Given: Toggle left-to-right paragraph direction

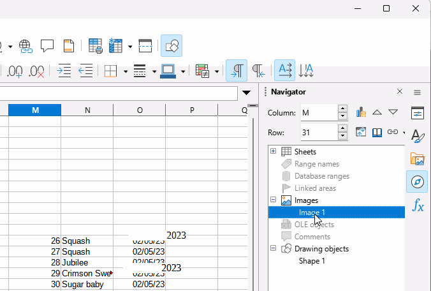Looking at the screenshot, I should (237, 71).
